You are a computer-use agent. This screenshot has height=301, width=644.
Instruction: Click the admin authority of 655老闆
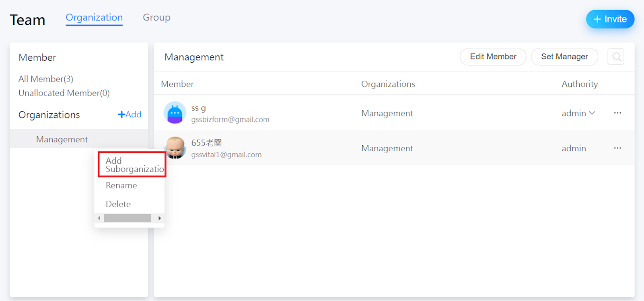pos(574,148)
